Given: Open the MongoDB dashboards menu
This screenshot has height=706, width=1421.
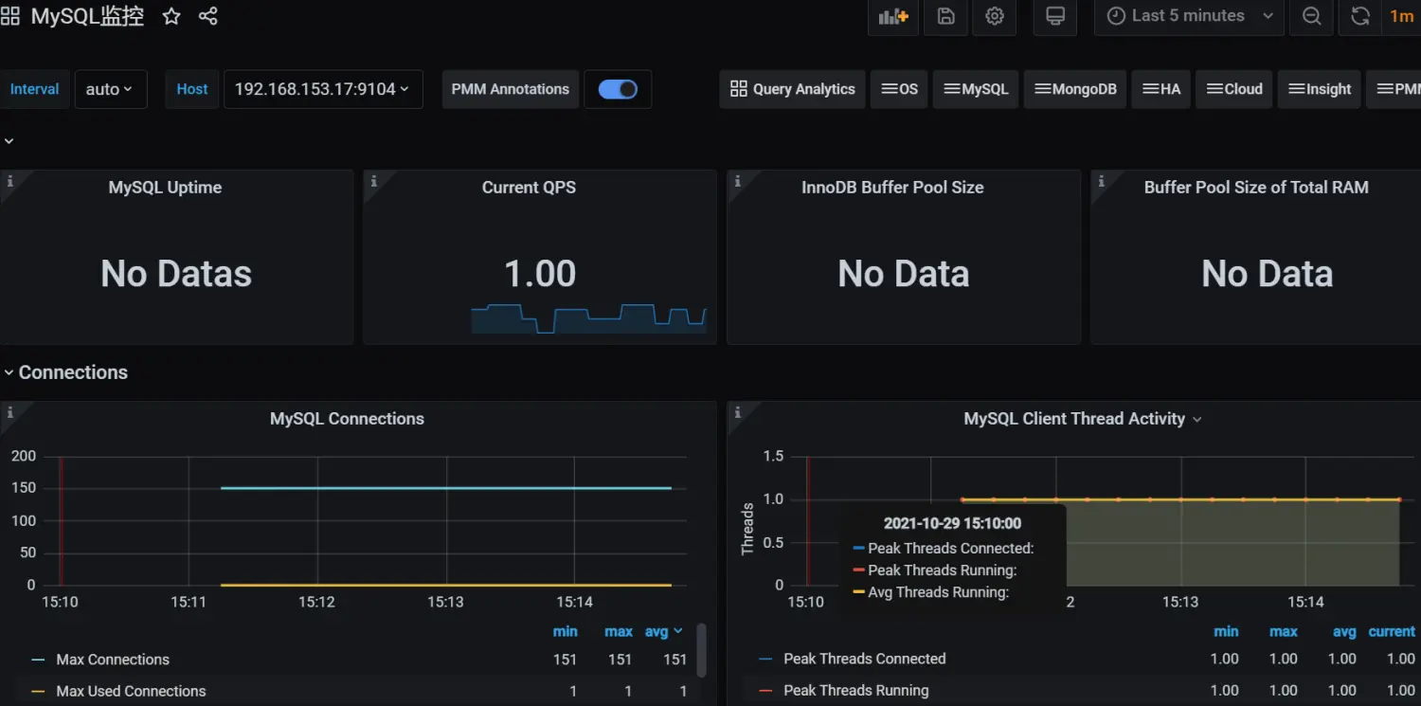Looking at the screenshot, I should (1075, 89).
